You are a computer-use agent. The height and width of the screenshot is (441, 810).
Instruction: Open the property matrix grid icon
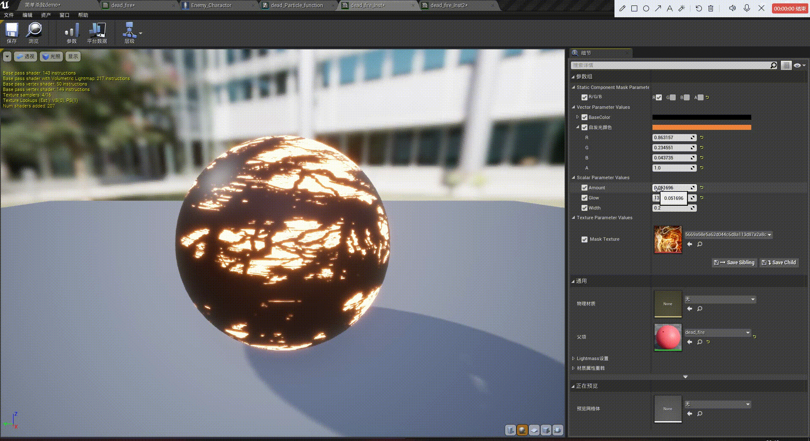[x=786, y=65]
